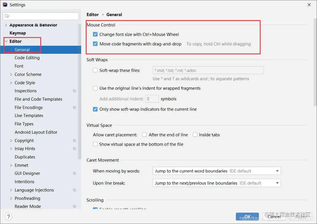Click Editor in the breadcrumb header

point(93,15)
